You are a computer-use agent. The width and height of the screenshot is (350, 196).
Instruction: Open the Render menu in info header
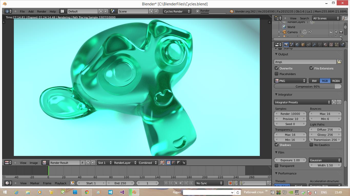click(x=42, y=11)
